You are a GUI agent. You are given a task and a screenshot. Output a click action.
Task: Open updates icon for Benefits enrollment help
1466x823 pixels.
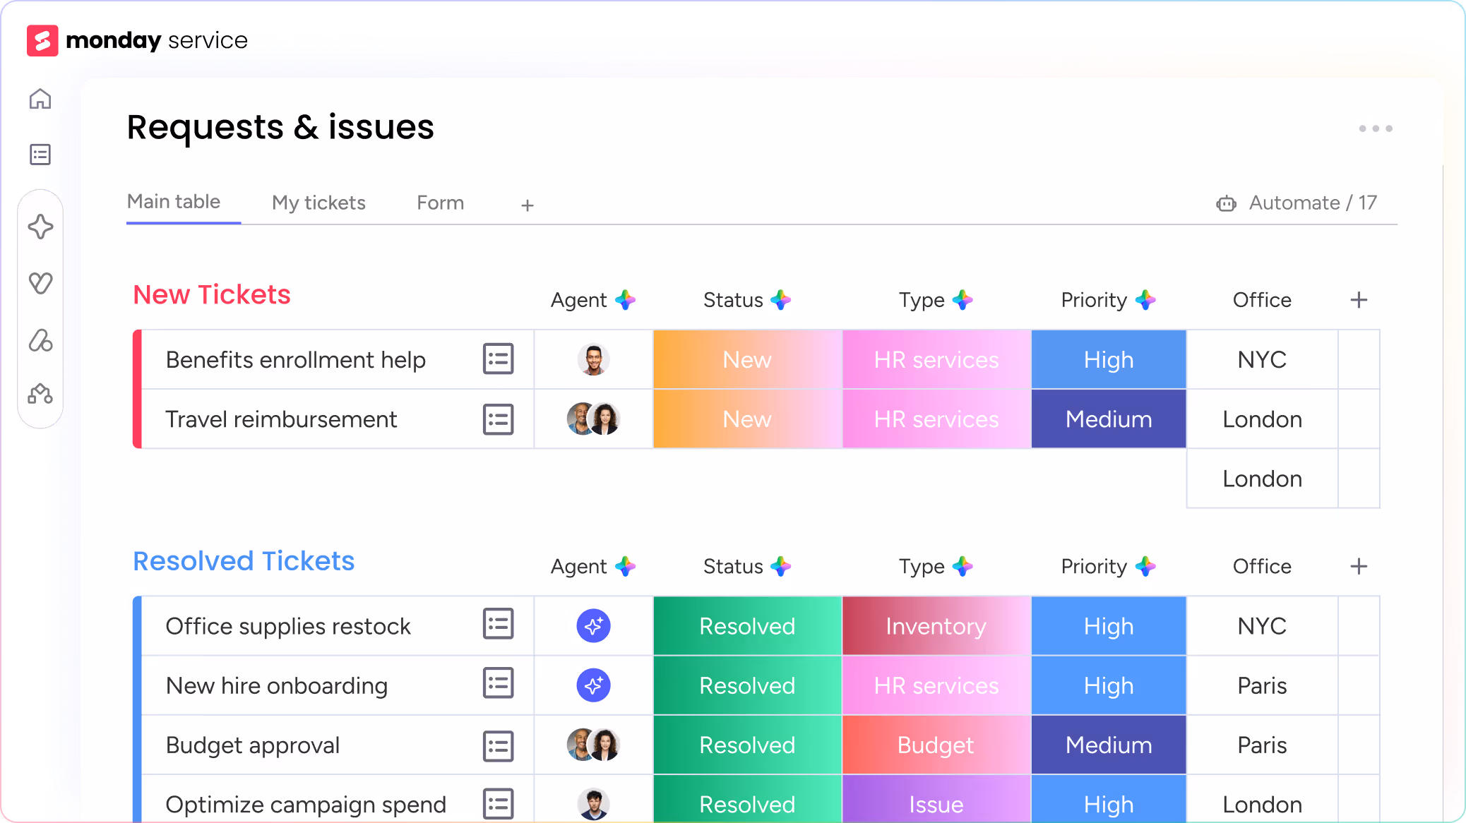(498, 359)
